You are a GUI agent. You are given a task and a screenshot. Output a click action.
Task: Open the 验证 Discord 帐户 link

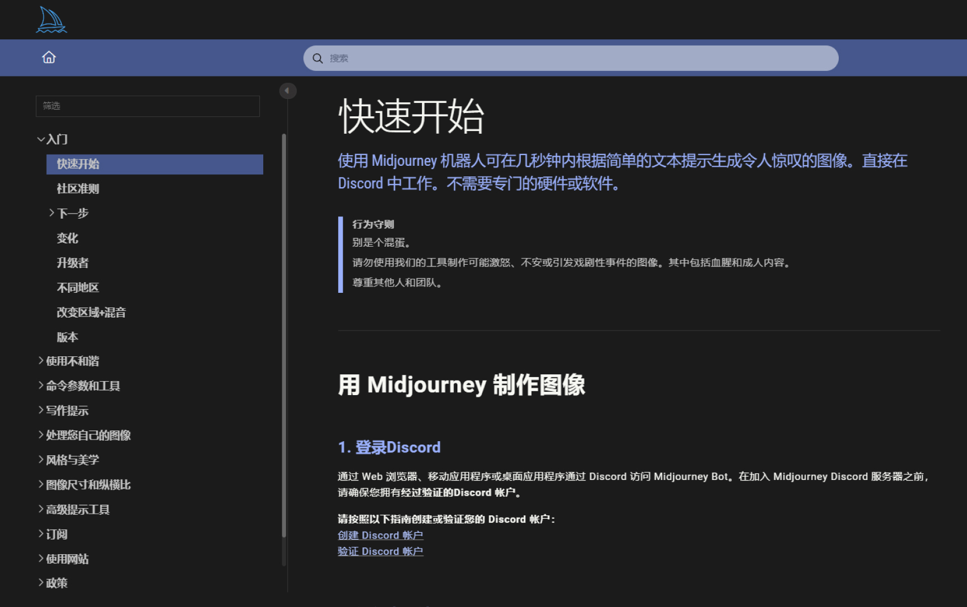tap(380, 551)
